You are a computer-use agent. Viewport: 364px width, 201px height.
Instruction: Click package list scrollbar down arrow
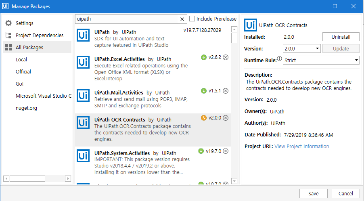tap(234, 181)
